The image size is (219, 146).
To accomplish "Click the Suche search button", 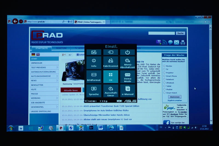I will coord(180,33).
